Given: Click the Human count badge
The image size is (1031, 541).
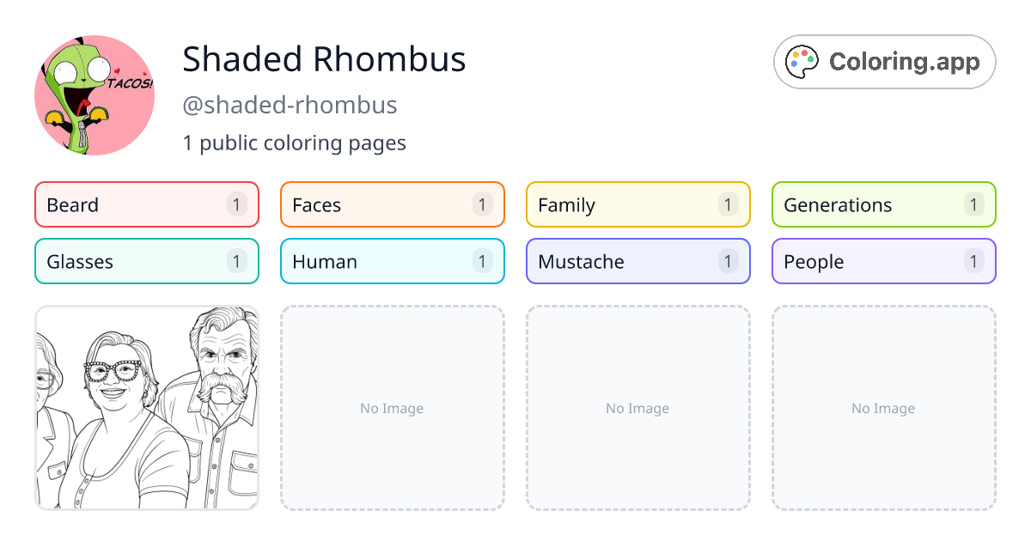Looking at the screenshot, I should (x=482, y=261).
